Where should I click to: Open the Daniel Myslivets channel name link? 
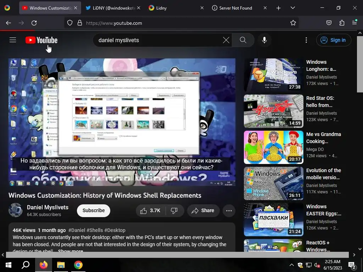coord(48,207)
